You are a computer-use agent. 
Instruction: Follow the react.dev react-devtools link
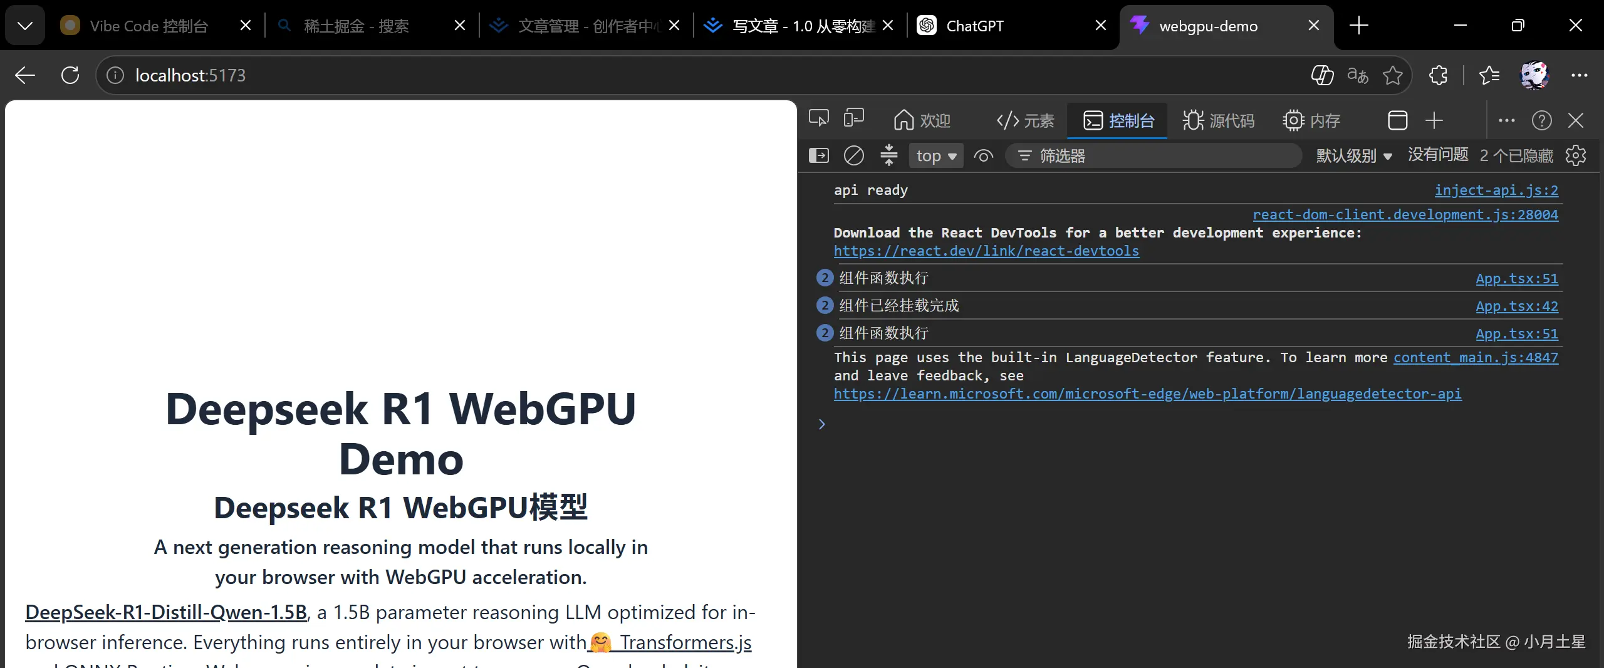click(x=986, y=251)
